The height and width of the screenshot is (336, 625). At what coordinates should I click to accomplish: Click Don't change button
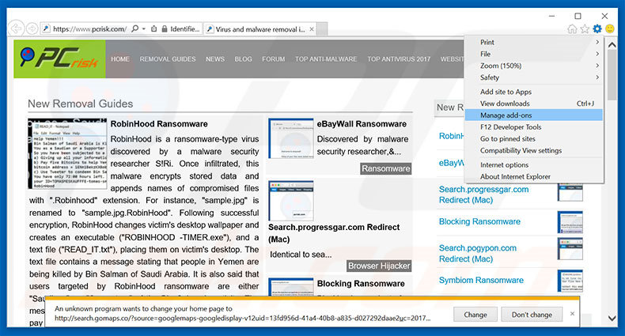pos(532,315)
